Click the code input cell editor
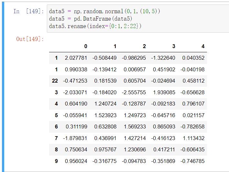This screenshot has width=229, height=172. pyautogui.click(x=138, y=18)
